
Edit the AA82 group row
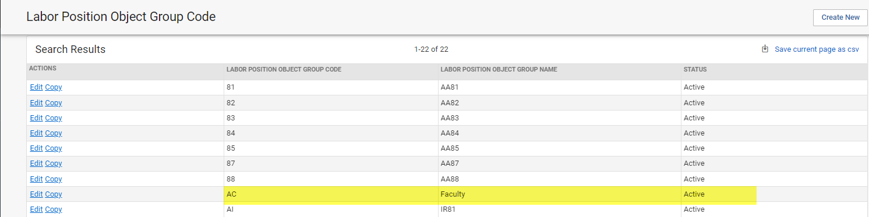36,103
